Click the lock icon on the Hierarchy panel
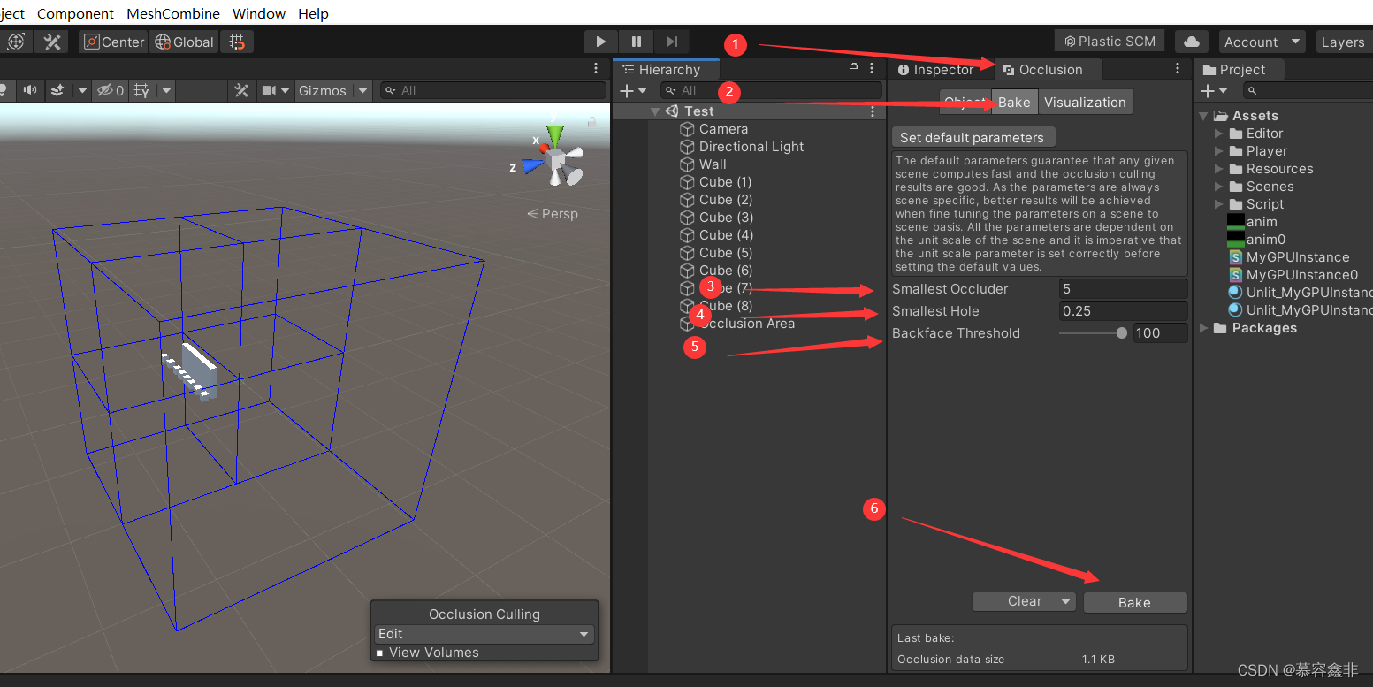The image size is (1373, 687). click(852, 68)
